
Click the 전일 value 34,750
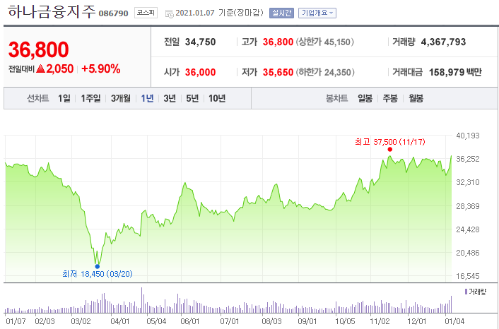(x=201, y=42)
